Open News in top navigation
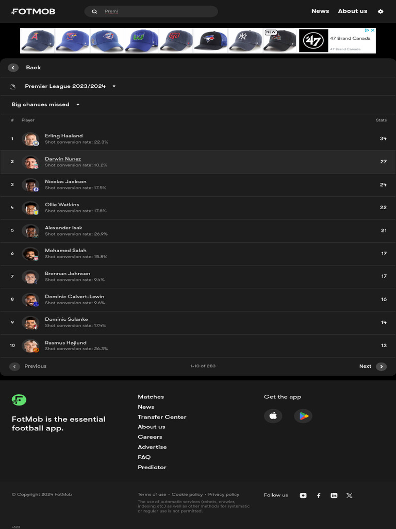Screen dimensions: 396x529 point(320,11)
